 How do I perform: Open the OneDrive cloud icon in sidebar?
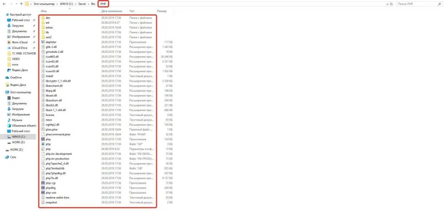7,77
